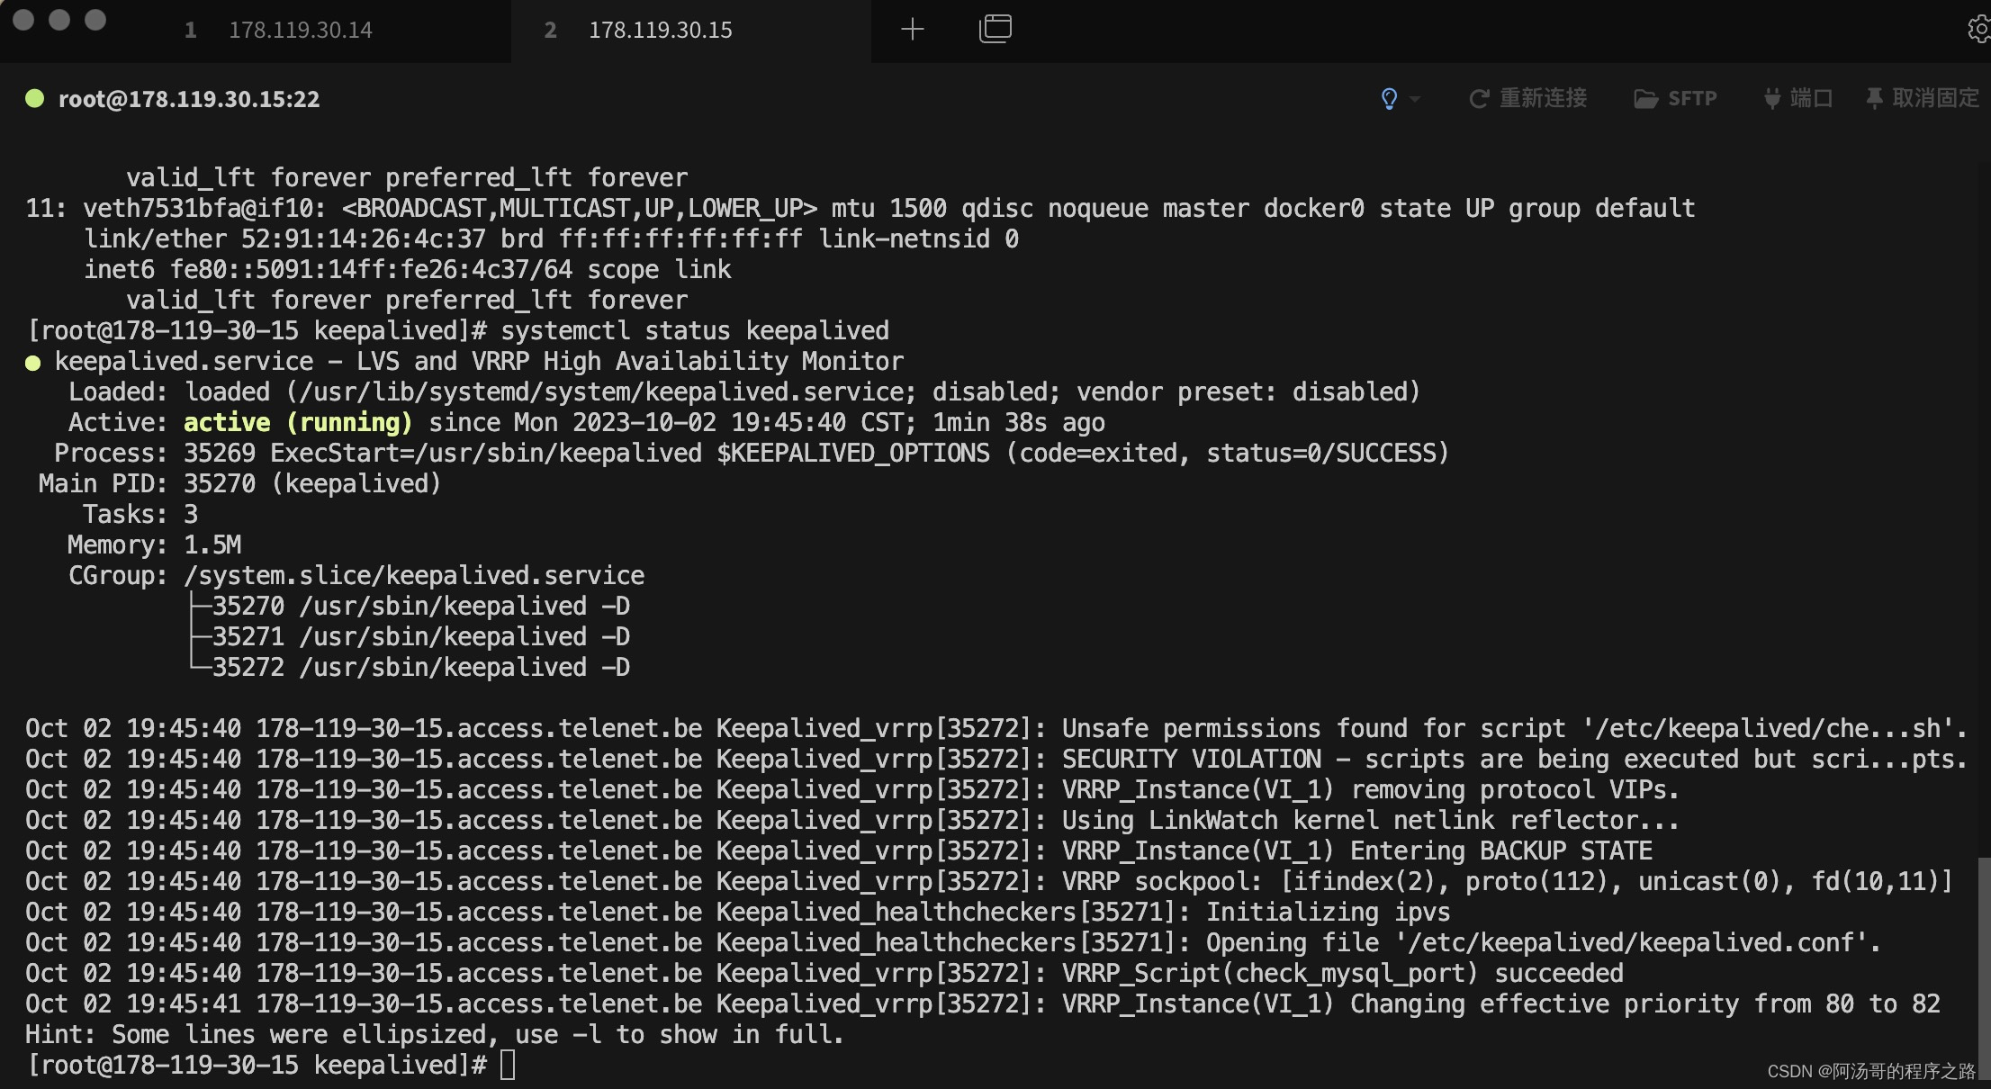Viewport: 1991px width, 1089px height.
Task: Click the 'veth7531bfa@if10' interface line
Action: (x=860, y=208)
